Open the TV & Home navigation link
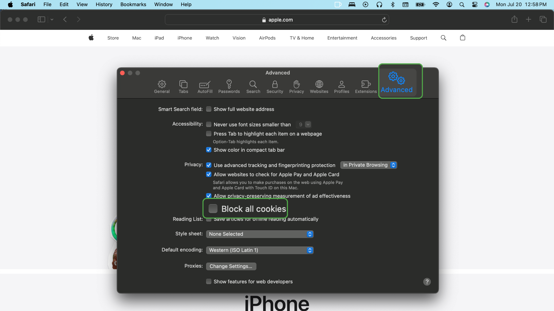Image resolution: width=554 pixels, height=311 pixels. [x=302, y=38]
